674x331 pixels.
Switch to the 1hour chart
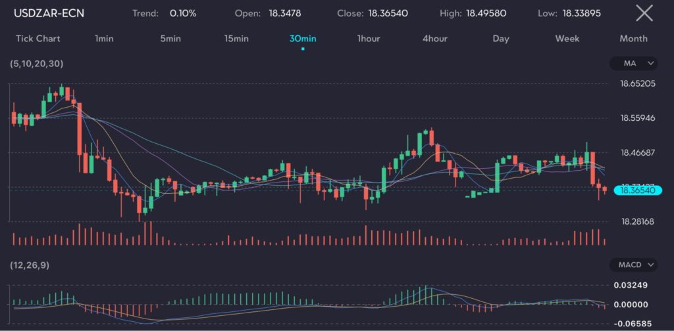tap(369, 38)
